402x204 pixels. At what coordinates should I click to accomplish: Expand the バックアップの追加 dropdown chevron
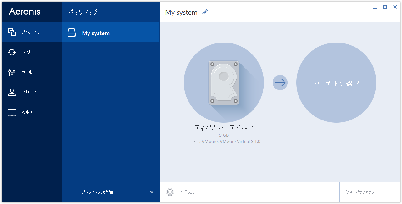point(152,192)
